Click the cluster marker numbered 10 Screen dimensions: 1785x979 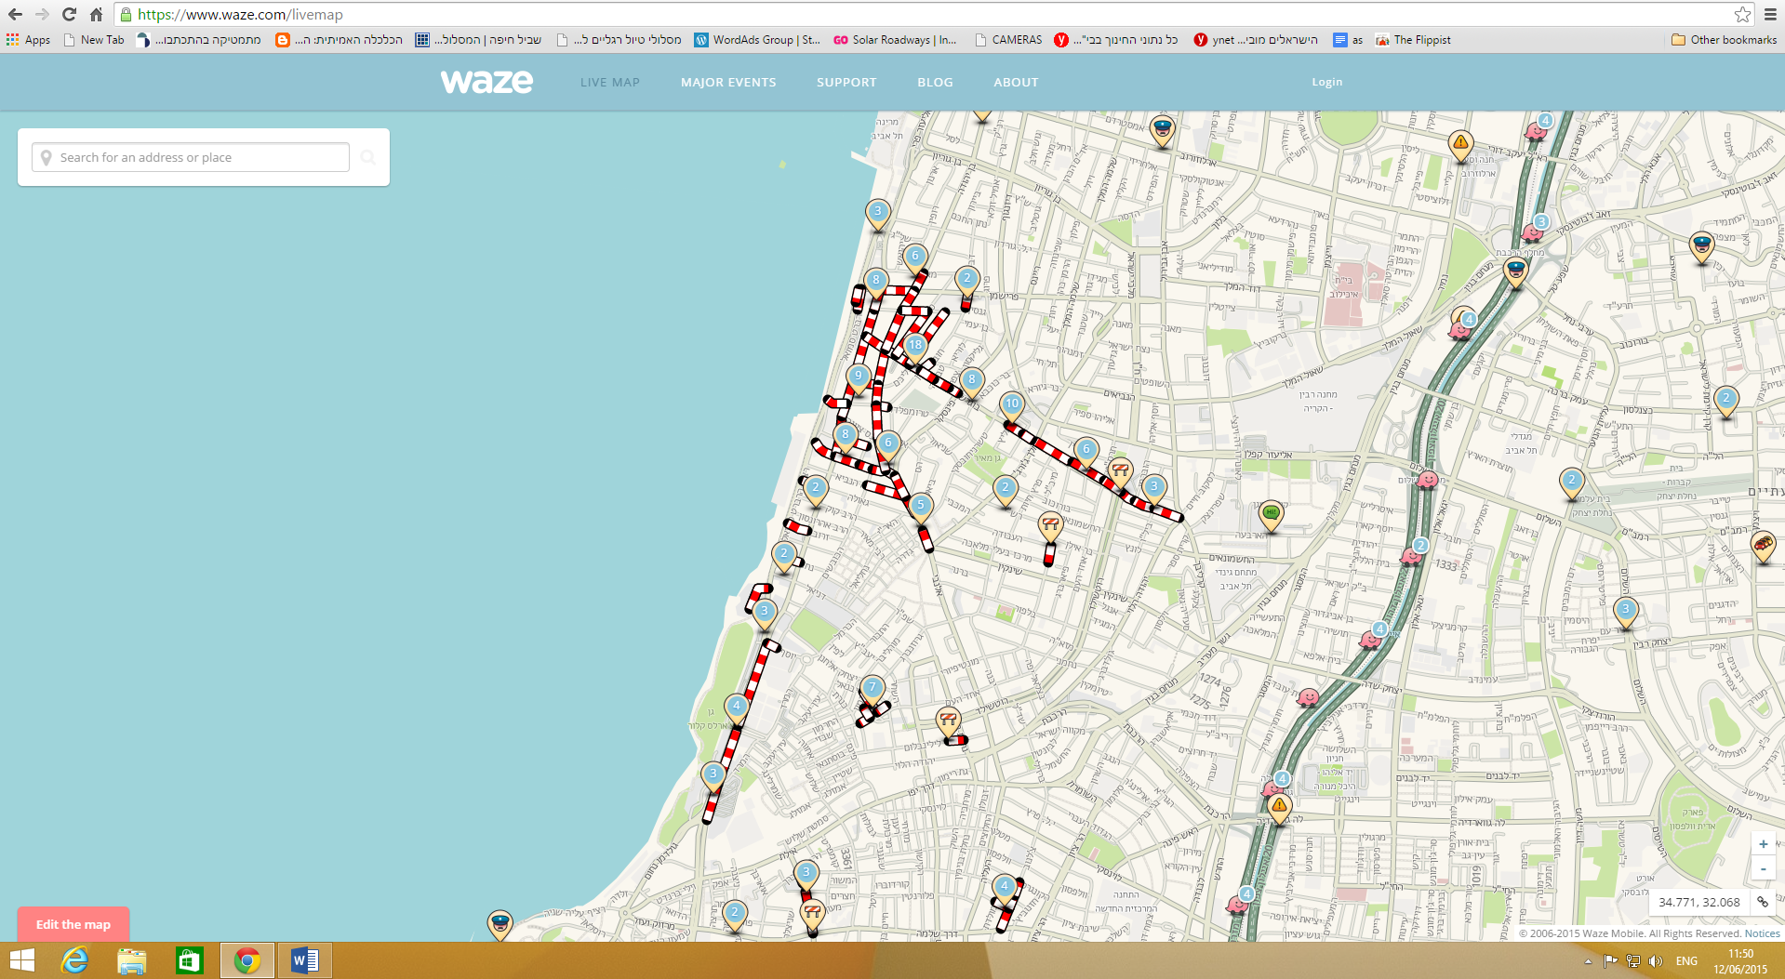(1012, 404)
